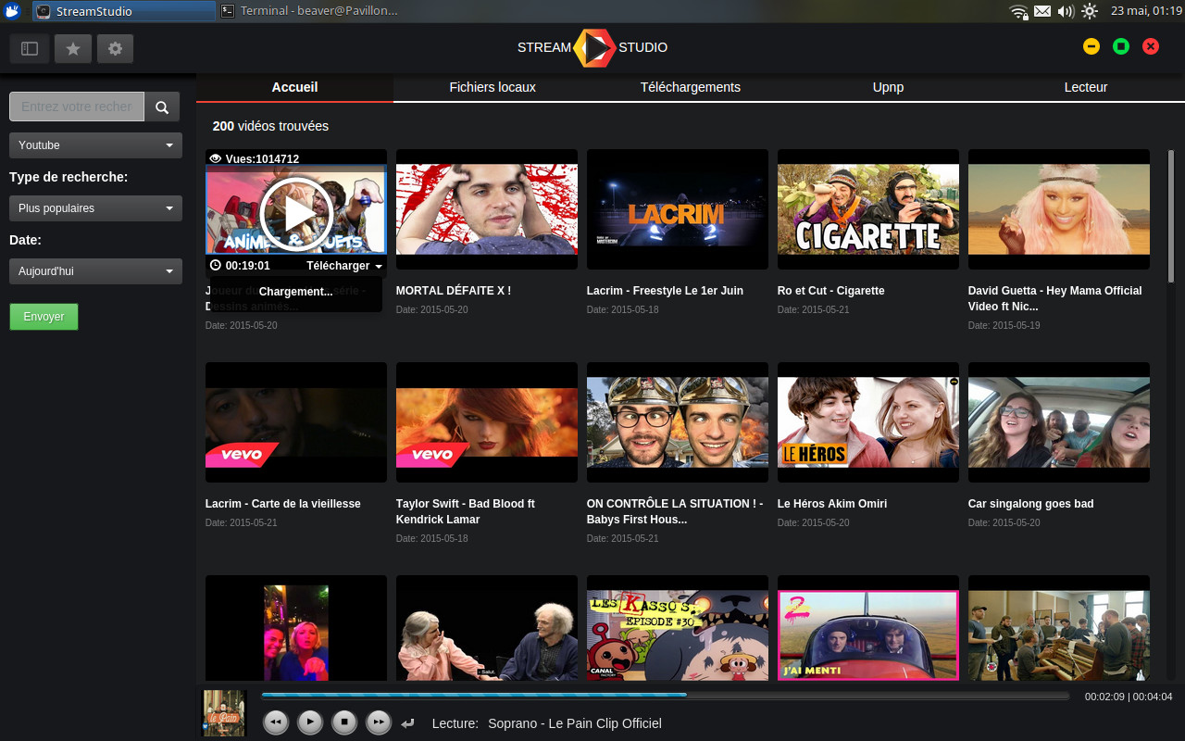Click the yellow minimize circle button
The image size is (1185, 741).
[x=1091, y=46]
